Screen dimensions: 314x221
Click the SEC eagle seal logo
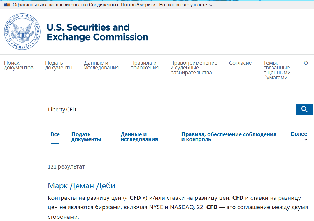[x=22, y=31]
